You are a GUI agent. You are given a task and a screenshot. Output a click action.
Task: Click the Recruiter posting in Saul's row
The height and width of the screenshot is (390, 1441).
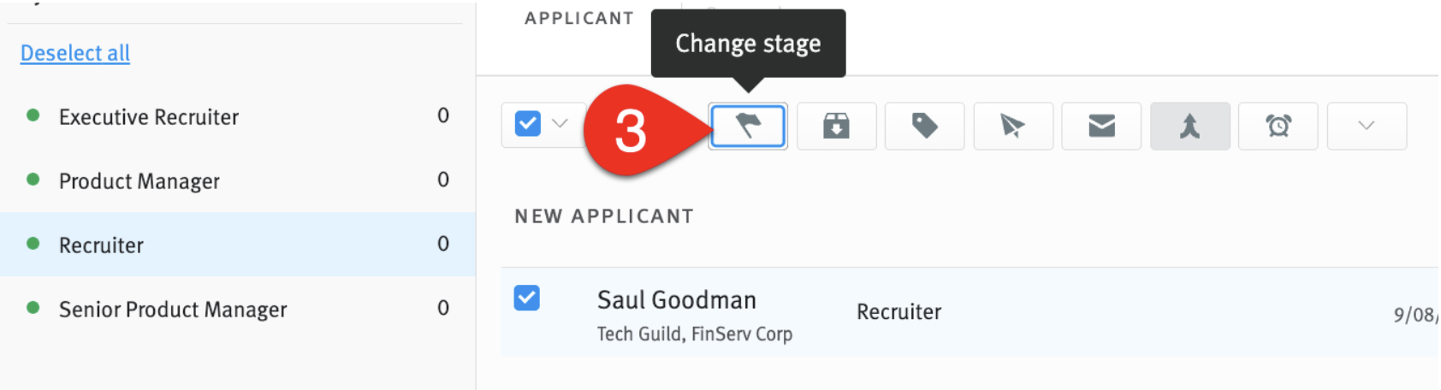pyautogui.click(x=898, y=312)
